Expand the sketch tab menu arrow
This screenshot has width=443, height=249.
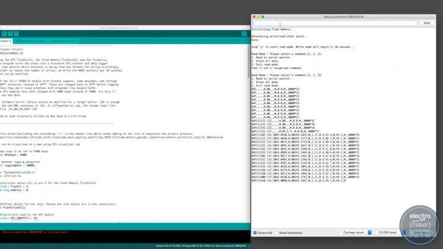click(x=243, y=41)
